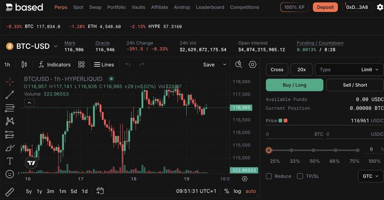Open the chart layout grid selector
The width and height of the screenshot is (384, 200).
pos(81,64)
